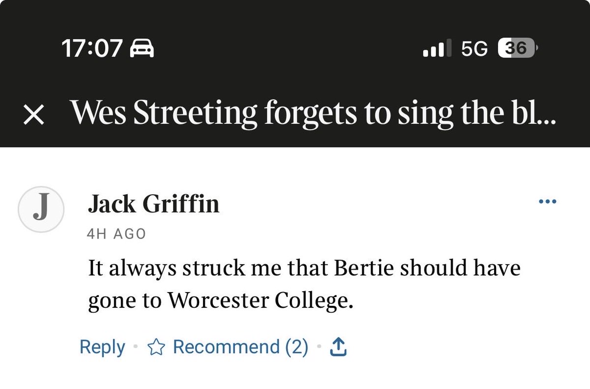Tap the cellular signal bars icon
The height and width of the screenshot is (389, 590).
[x=434, y=48]
